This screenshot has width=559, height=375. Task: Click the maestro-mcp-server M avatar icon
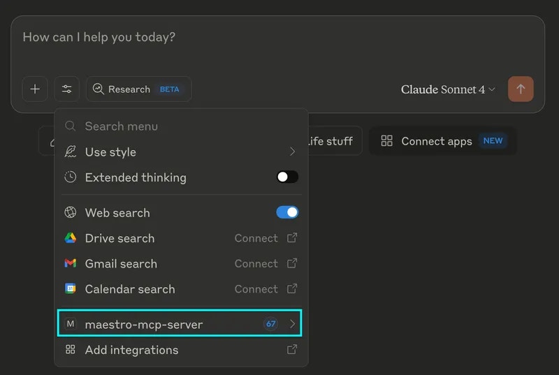click(x=71, y=324)
